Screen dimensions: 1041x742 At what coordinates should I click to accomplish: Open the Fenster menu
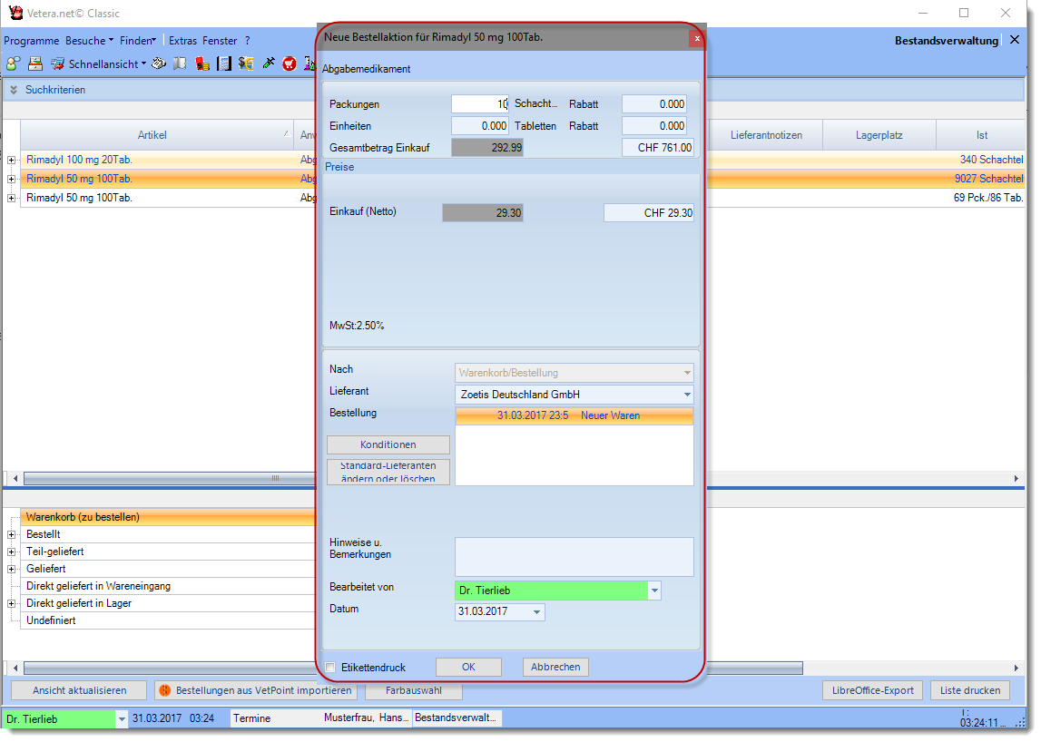[220, 41]
